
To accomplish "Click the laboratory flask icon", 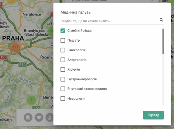I will point(50,118).
